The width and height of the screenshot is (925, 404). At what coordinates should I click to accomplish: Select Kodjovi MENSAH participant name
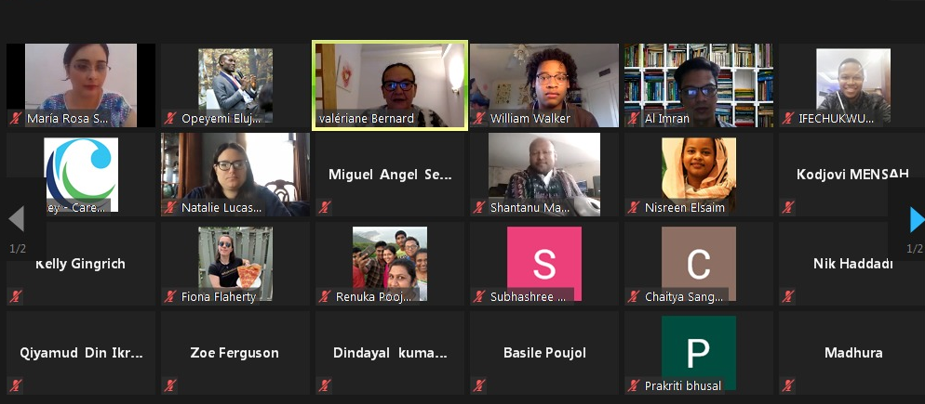coord(852,175)
